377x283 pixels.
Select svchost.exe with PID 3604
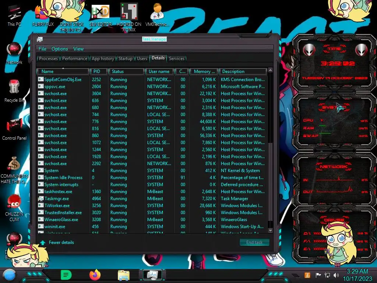(x=152, y=93)
